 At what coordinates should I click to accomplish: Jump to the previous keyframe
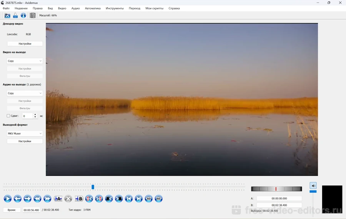37,199
